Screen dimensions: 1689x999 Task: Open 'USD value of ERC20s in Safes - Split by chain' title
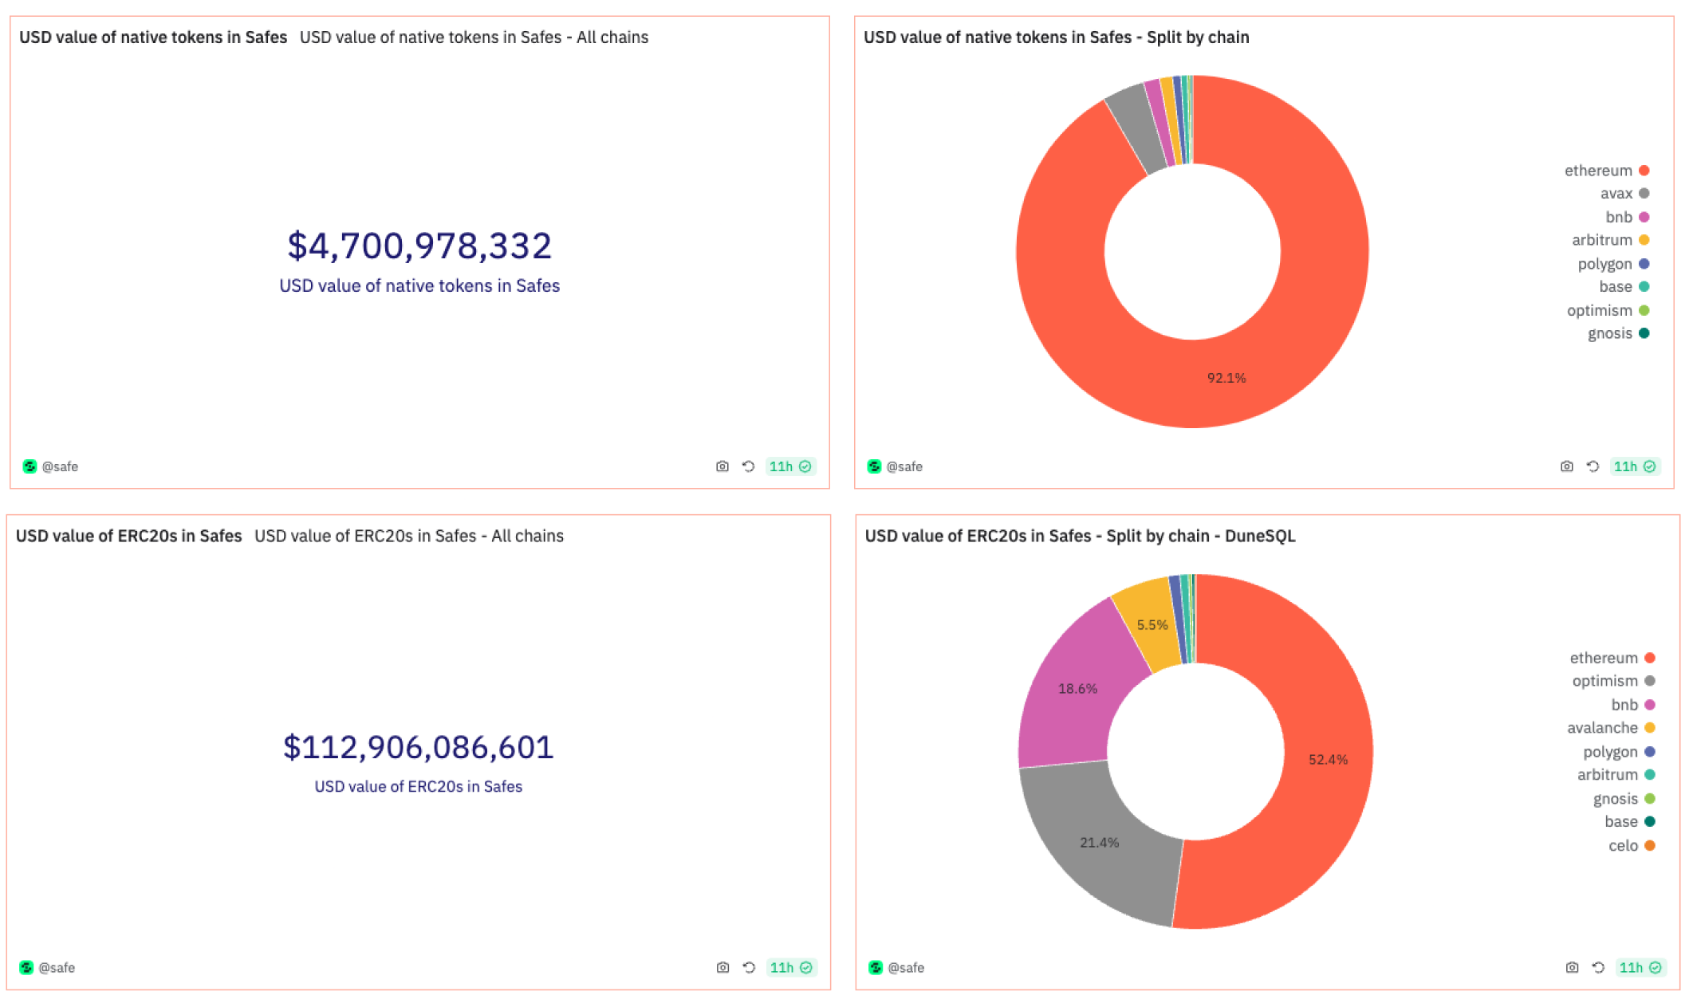tap(1080, 536)
